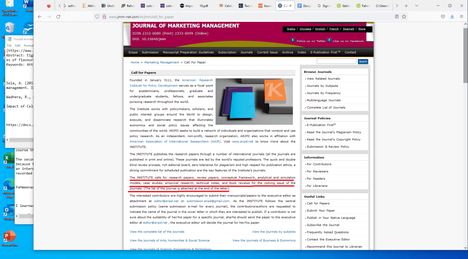
Task: Open Edit menu in InsideFahmeen text window
Action: 18,46
